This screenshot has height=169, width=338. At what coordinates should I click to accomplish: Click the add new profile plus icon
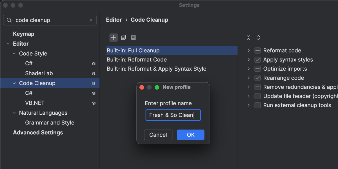point(114,37)
